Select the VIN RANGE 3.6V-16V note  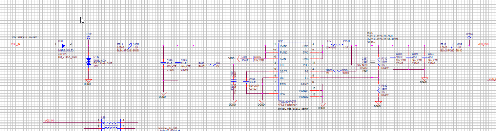point(24,37)
